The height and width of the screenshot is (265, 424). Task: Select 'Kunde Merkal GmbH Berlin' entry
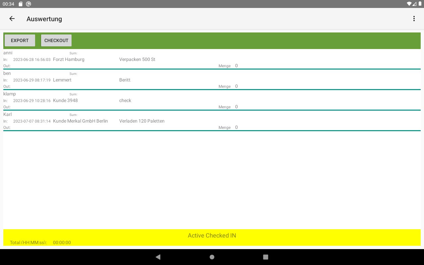point(80,121)
